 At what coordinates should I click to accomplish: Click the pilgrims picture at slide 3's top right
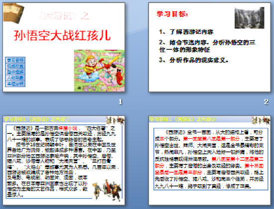[116, 120]
